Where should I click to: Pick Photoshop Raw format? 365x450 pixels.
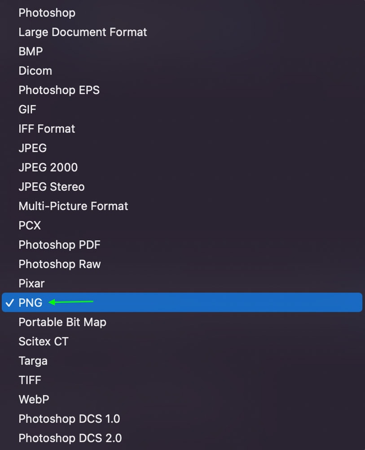(x=182, y=264)
